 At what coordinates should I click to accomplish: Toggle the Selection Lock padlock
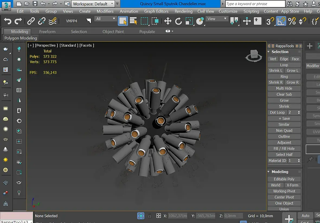tap(150, 216)
